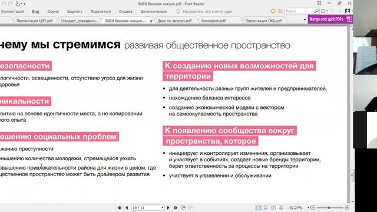Click the Undo icon in quick access
The image size is (377, 212).
point(4,4)
